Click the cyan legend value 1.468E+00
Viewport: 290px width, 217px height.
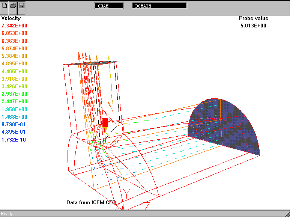click(x=14, y=117)
